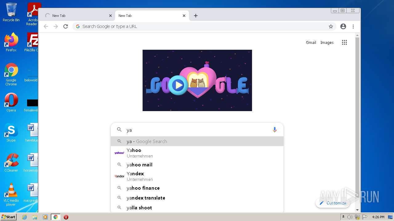
Task: Open network status tray icon
Action: tap(357, 217)
